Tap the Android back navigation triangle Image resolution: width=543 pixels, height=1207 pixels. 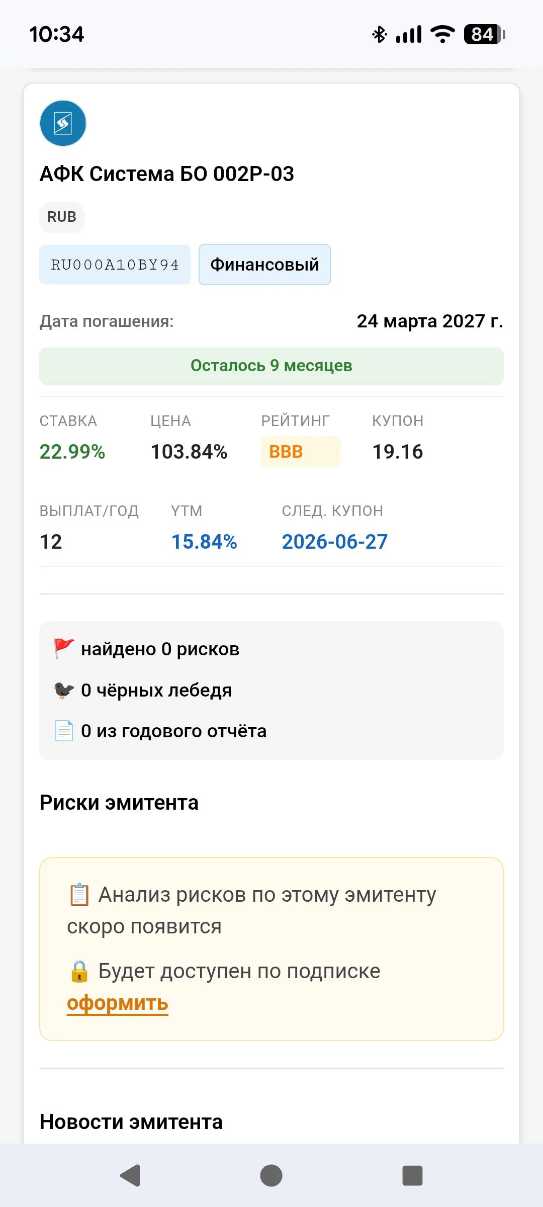pyautogui.click(x=130, y=1175)
